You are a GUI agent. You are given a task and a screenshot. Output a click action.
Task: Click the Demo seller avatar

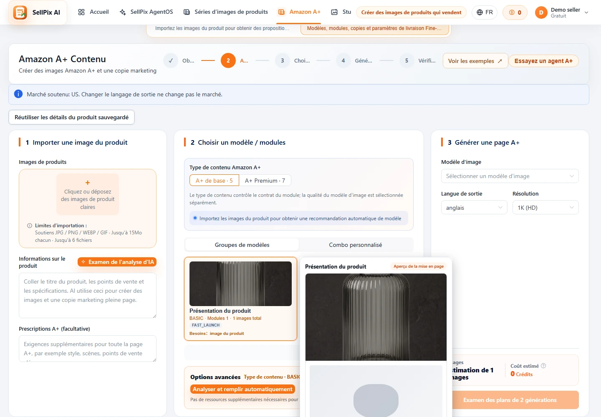541,13
